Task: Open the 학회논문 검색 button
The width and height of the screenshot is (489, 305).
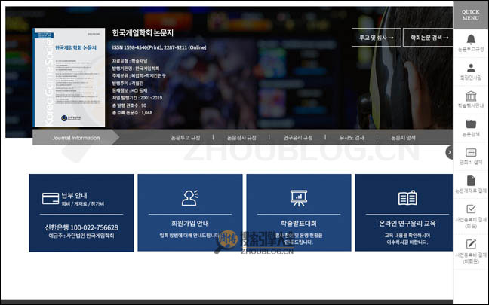Action: tap(428, 38)
